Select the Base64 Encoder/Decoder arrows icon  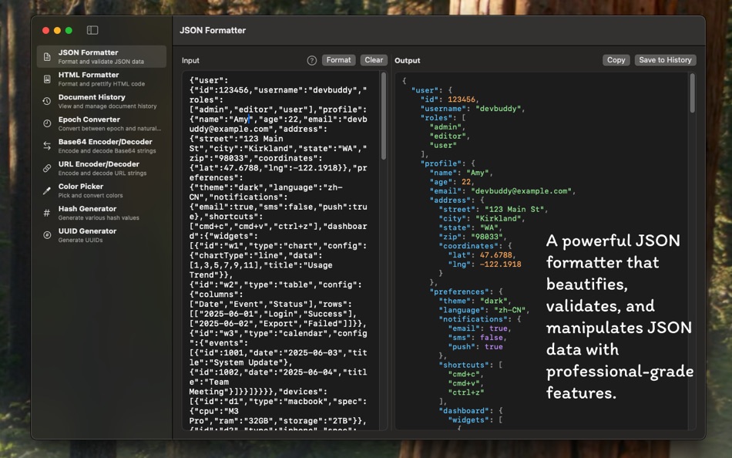[45, 145]
